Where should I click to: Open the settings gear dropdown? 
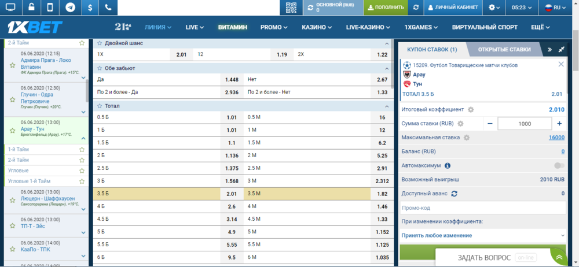click(x=494, y=8)
